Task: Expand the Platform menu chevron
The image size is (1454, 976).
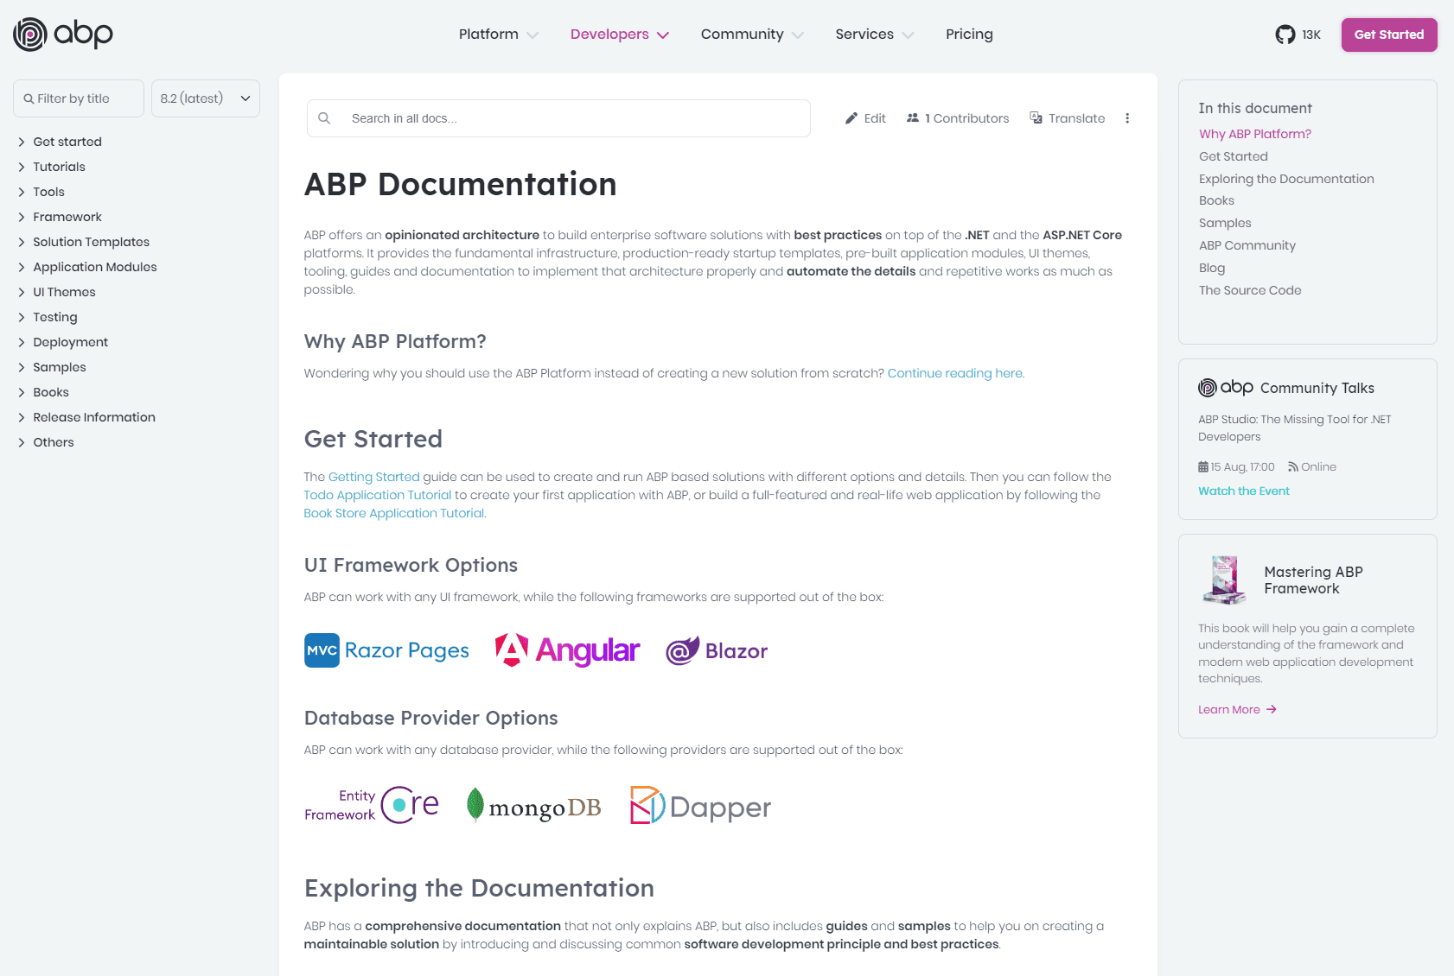Action: pyautogui.click(x=532, y=35)
